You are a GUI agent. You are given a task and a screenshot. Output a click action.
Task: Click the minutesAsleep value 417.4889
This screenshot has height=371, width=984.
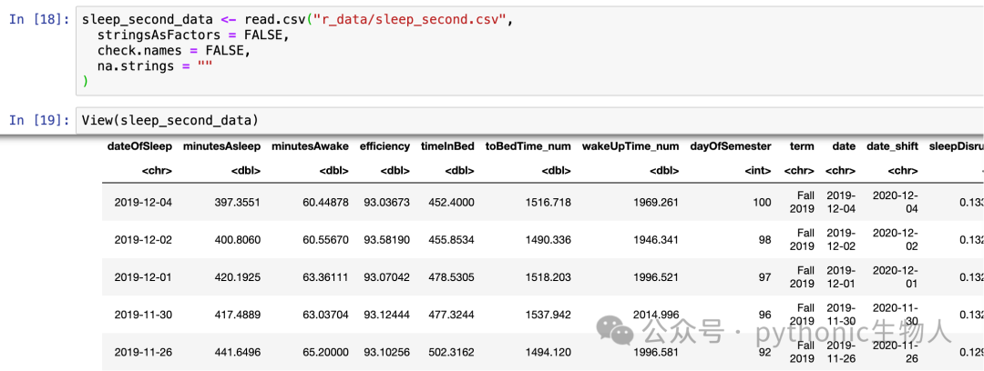pyautogui.click(x=238, y=315)
